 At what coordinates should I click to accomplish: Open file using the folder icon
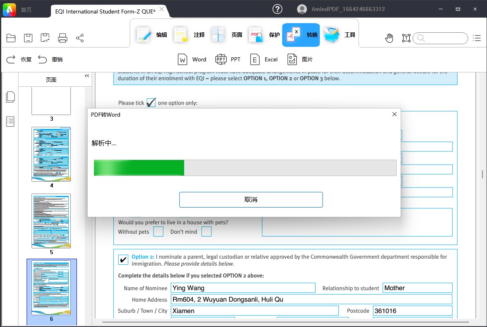(x=11, y=38)
